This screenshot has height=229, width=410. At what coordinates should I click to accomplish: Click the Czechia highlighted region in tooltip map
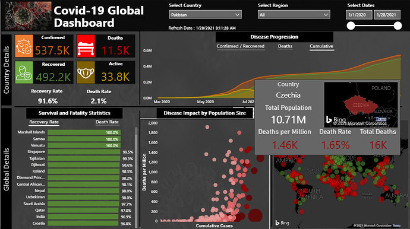coord(361,104)
